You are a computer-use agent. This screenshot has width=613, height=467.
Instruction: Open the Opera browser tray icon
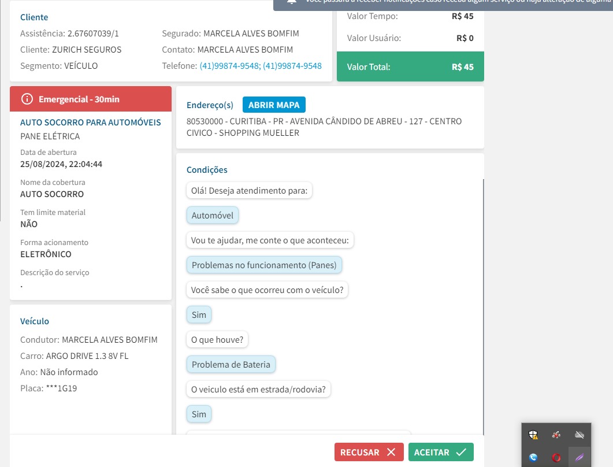pos(556,457)
